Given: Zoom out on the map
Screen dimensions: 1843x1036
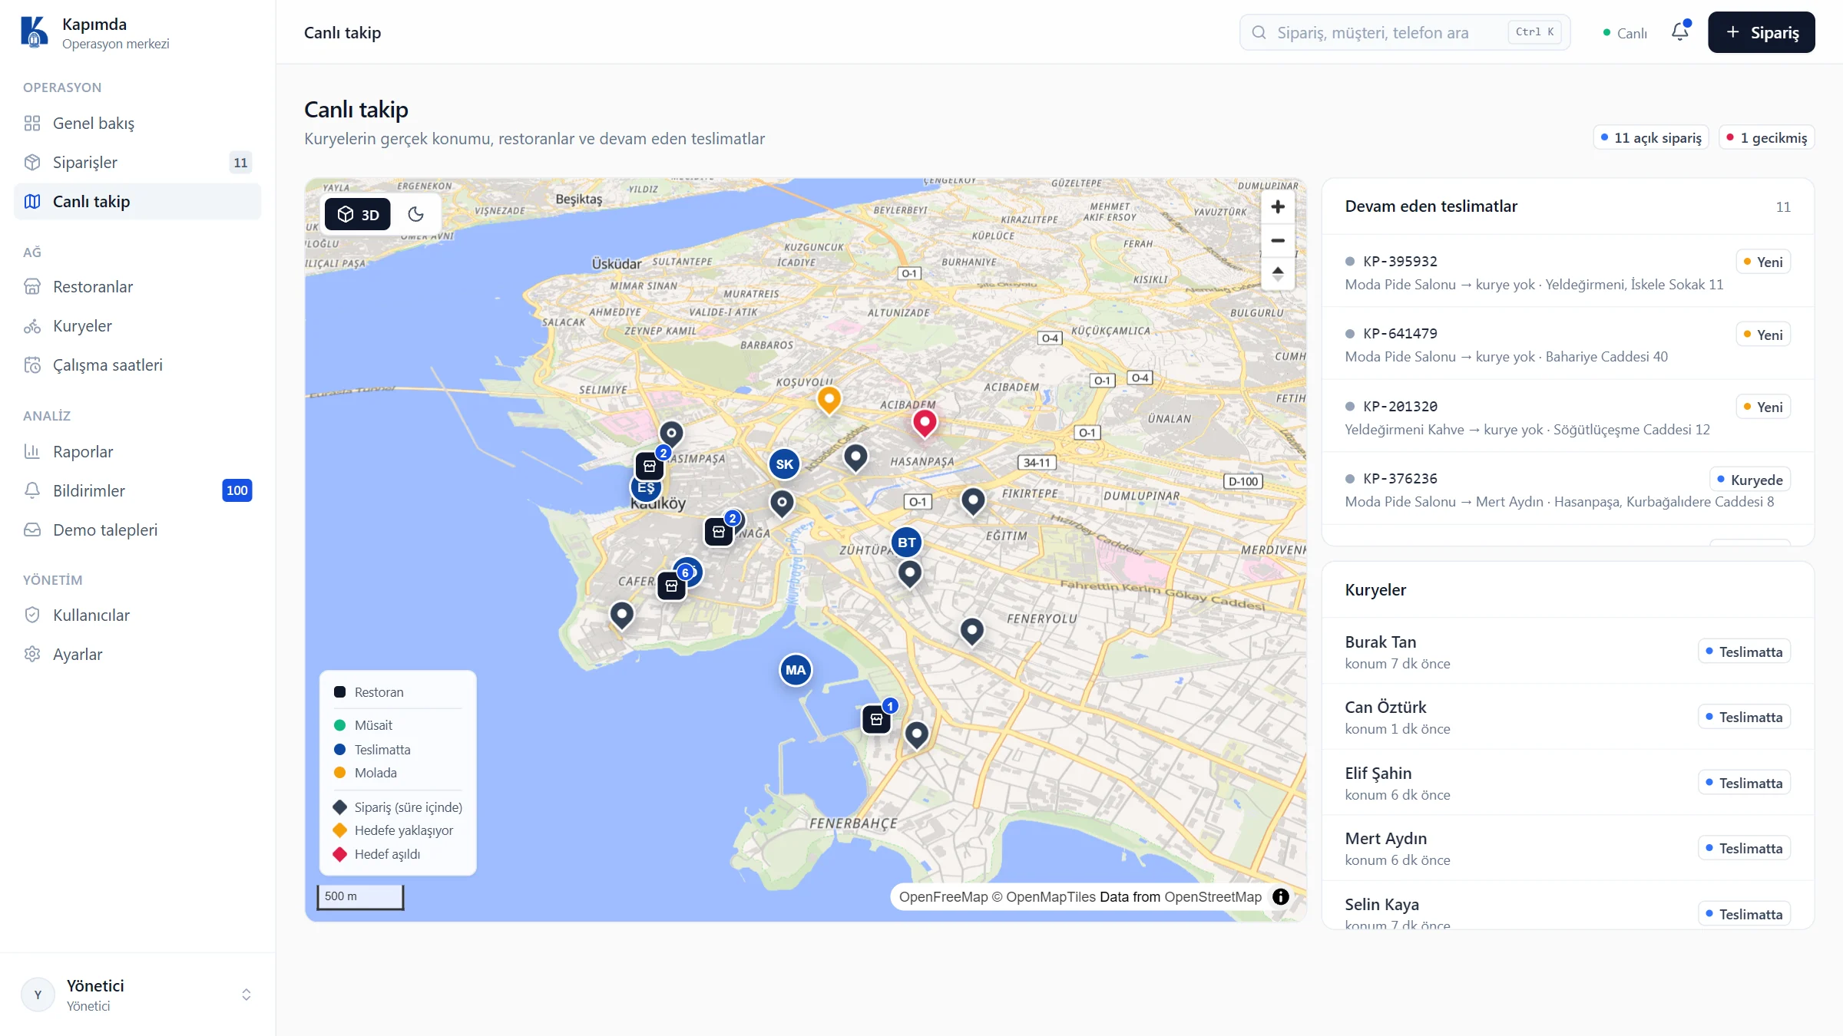Looking at the screenshot, I should [x=1278, y=240].
